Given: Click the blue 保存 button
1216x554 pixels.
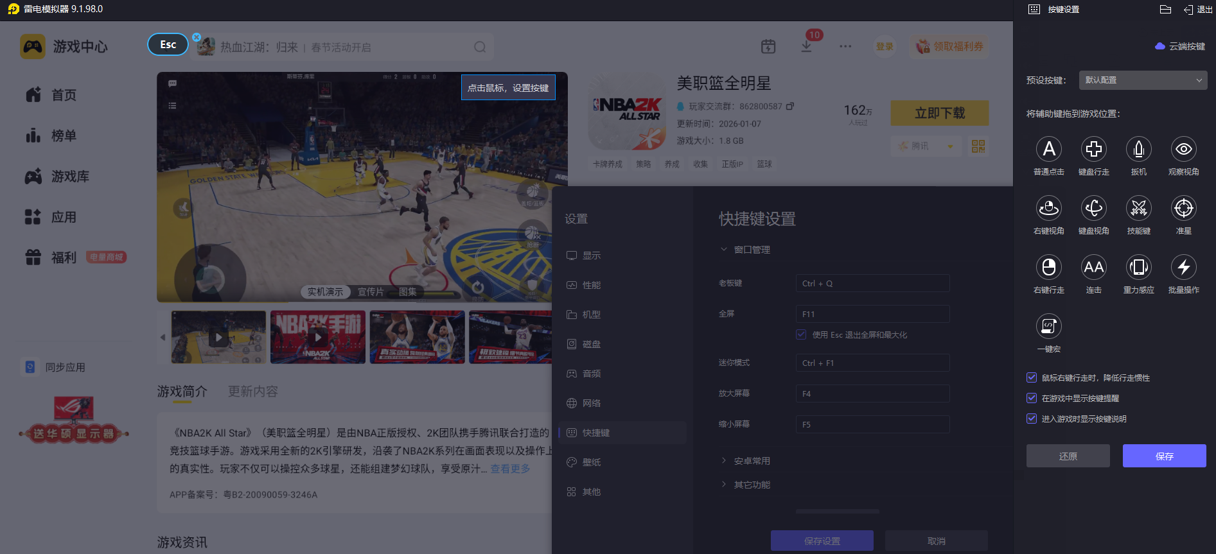Looking at the screenshot, I should [1164, 456].
